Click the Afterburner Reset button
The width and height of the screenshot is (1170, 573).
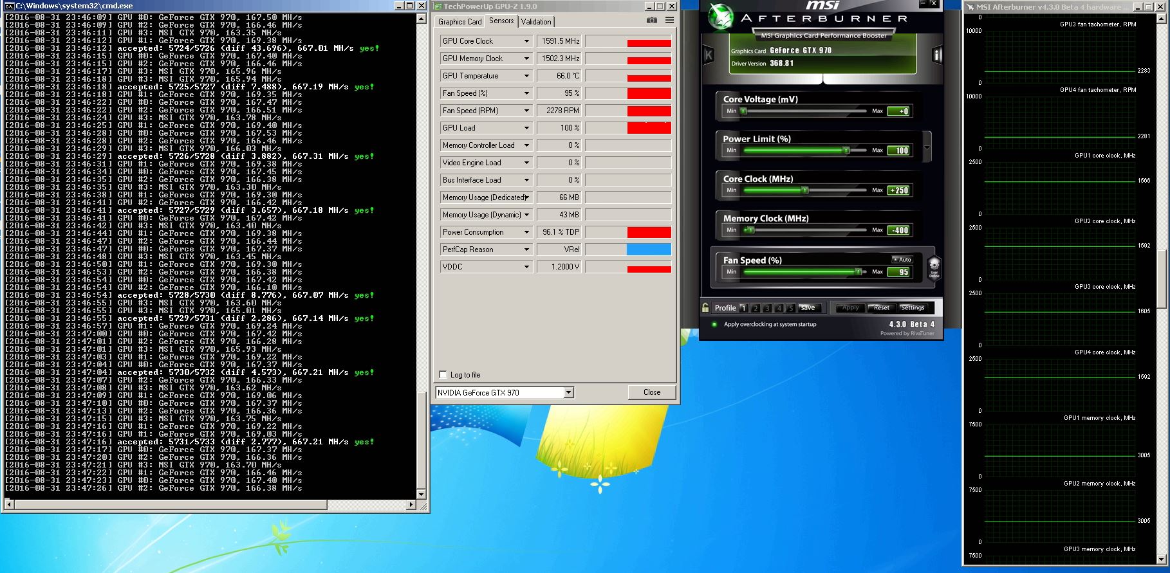(881, 308)
